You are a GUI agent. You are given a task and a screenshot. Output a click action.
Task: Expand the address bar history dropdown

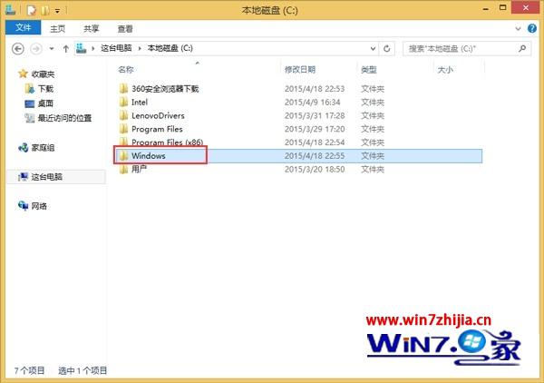click(x=373, y=49)
